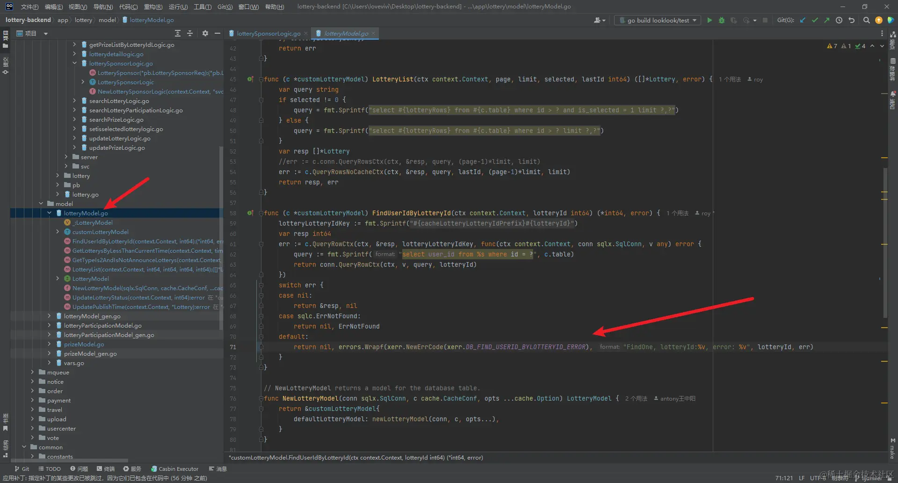Image resolution: width=898 pixels, height=483 pixels.
Task: Hide the project tool window
Action: [217, 33]
